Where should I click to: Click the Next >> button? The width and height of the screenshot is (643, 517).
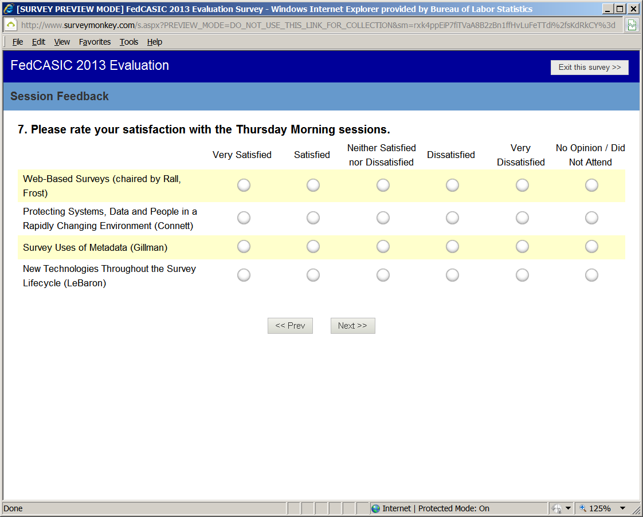tap(352, 326)
